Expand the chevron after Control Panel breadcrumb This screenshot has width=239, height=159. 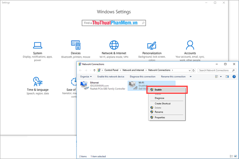121,70
